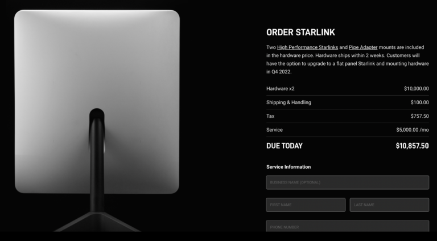Click the $10,000.00 hardware price
The height and width of the screenshot is (241, 437).
pos(417,89)
